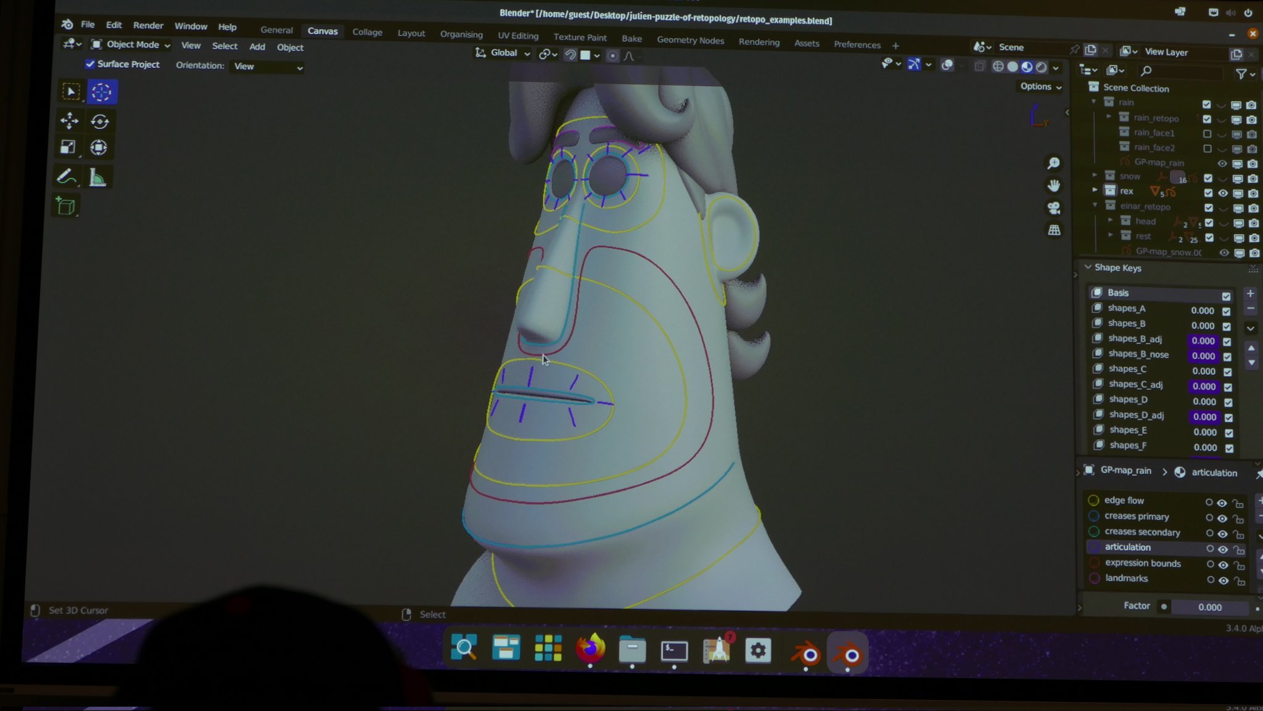Hide the edge flow layer eye
The image size is (1263, 711).
[x=1222, y=503]
